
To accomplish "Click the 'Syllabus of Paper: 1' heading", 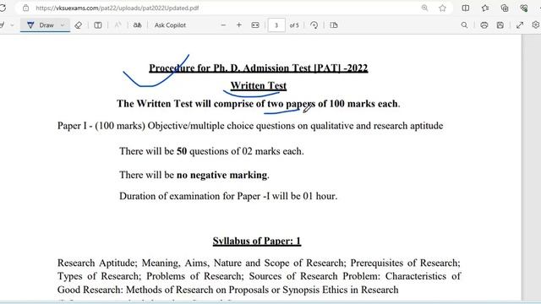I will point(257,241).
